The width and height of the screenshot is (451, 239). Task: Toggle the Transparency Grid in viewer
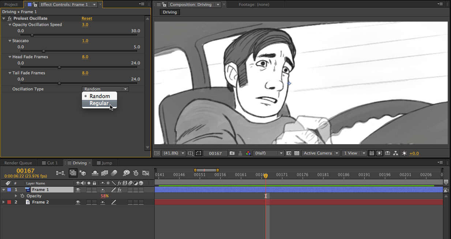(x=297, y=153)
